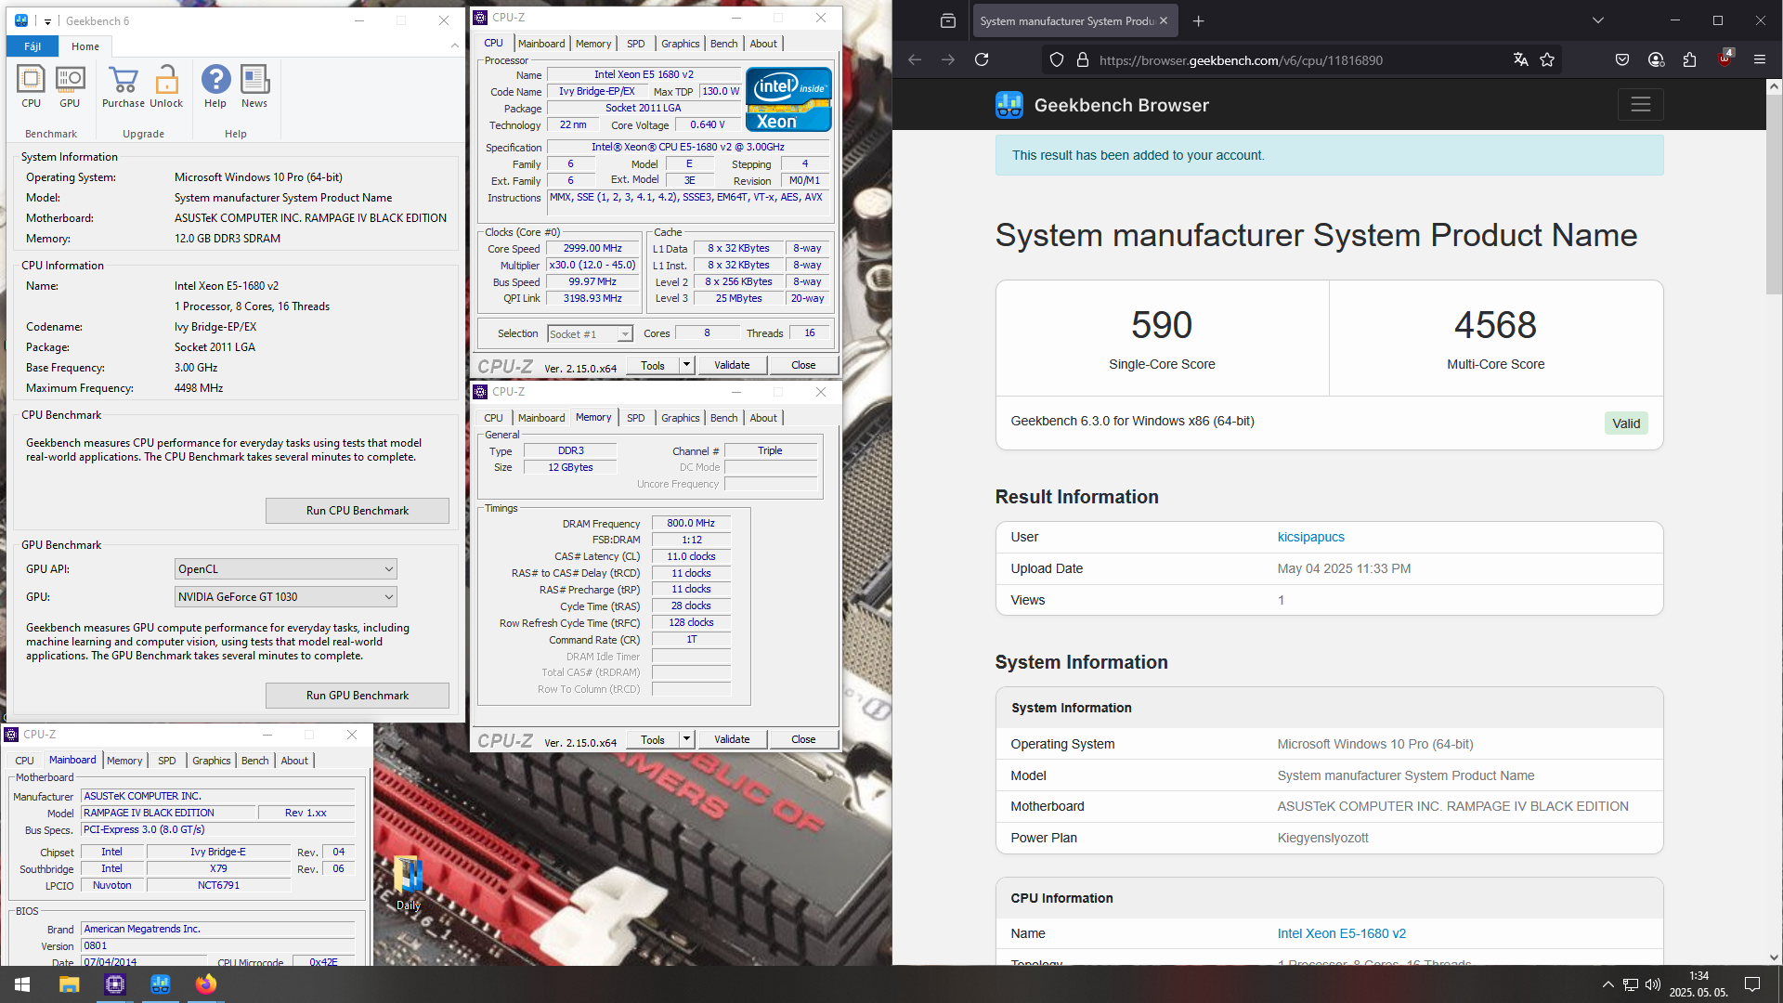Open the Help icon in Geekbench ribbon

pyautogui.click(x=215, y=87)
